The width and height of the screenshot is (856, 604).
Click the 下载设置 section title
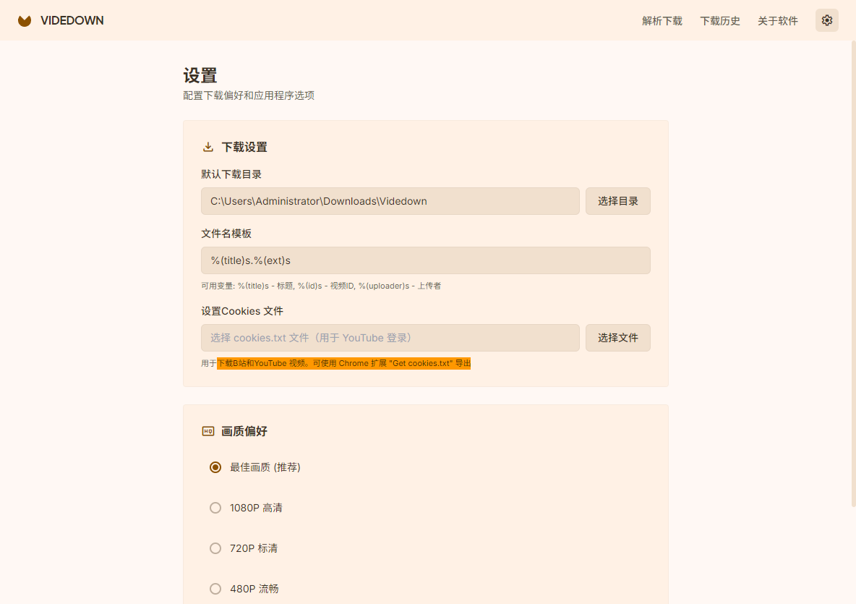pyautogui.click(x=244, y=147)
